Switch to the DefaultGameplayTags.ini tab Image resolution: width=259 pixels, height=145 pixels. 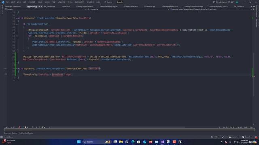coord(108,6)
